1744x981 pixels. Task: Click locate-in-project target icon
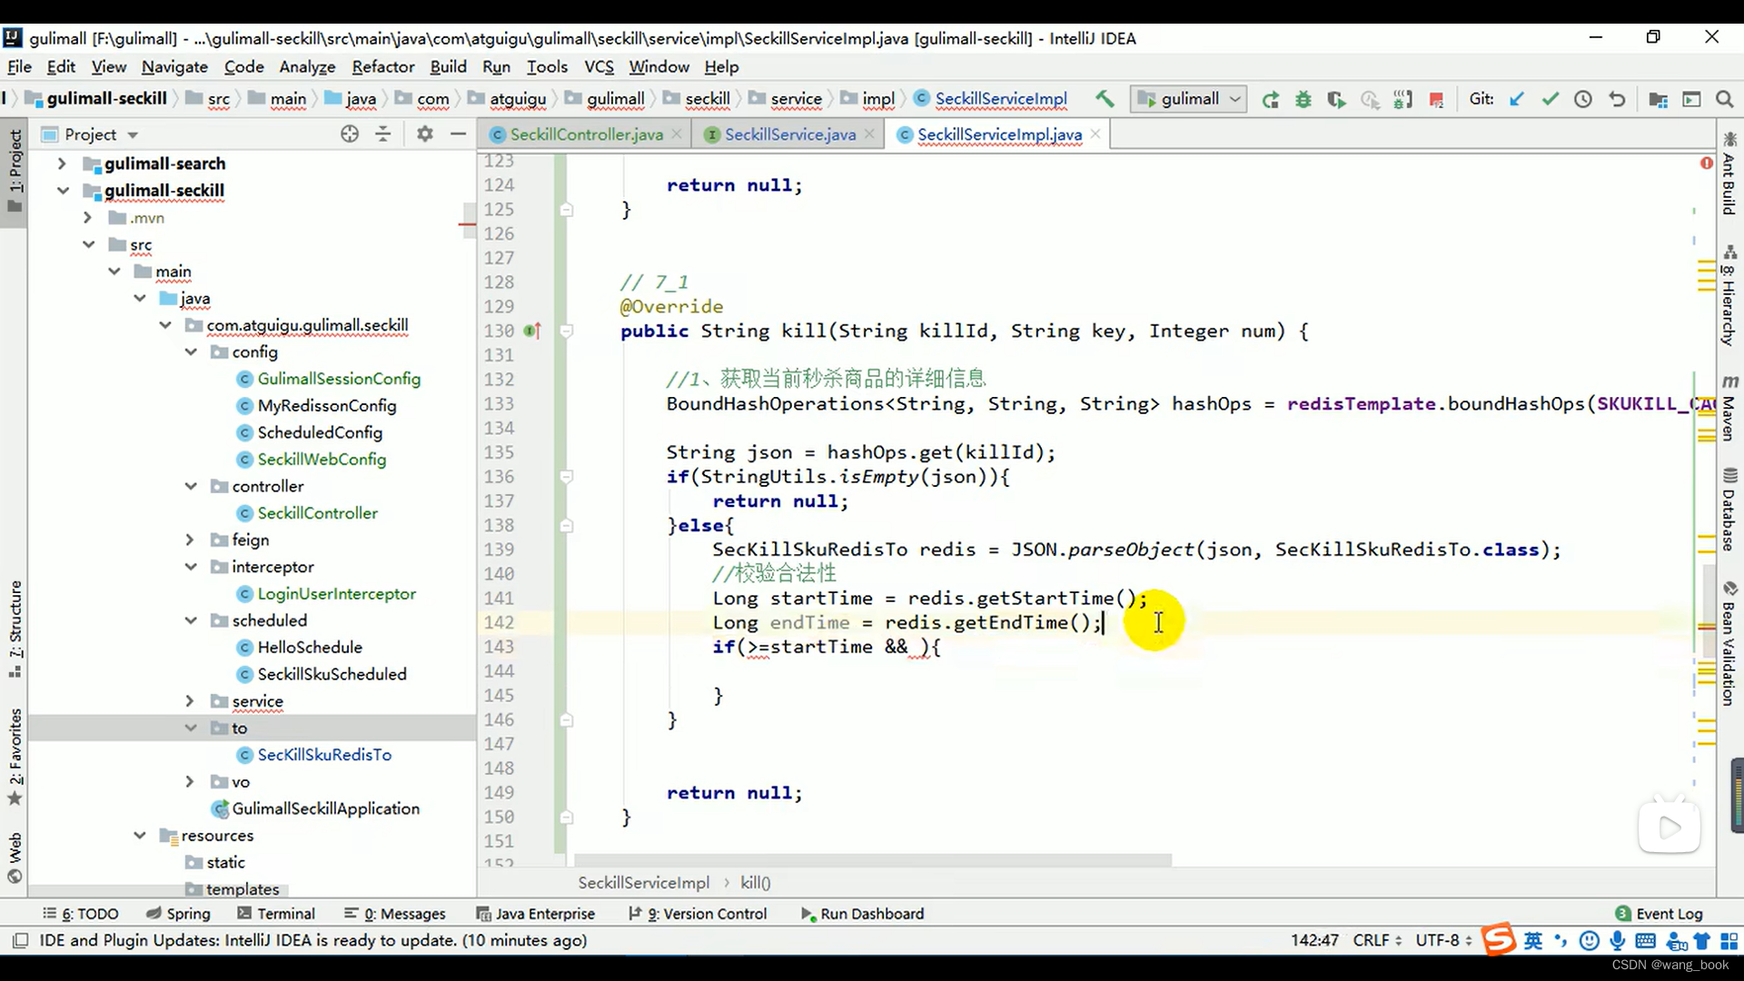point(350,134)
